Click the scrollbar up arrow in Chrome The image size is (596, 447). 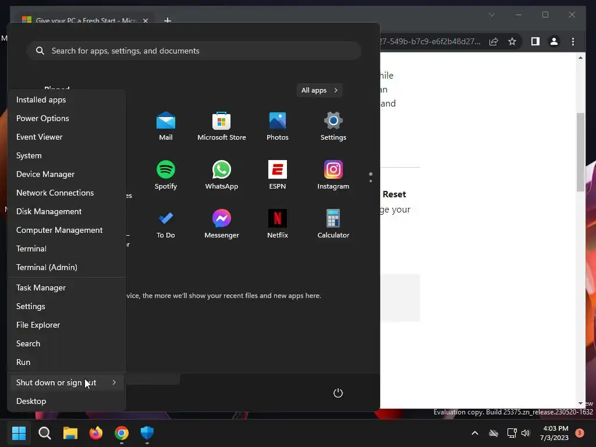click(x=580, y=58)
